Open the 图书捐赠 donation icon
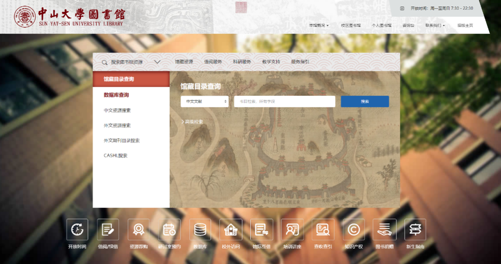Viewport: 501px width, 264px height. (x=384, y=229)
